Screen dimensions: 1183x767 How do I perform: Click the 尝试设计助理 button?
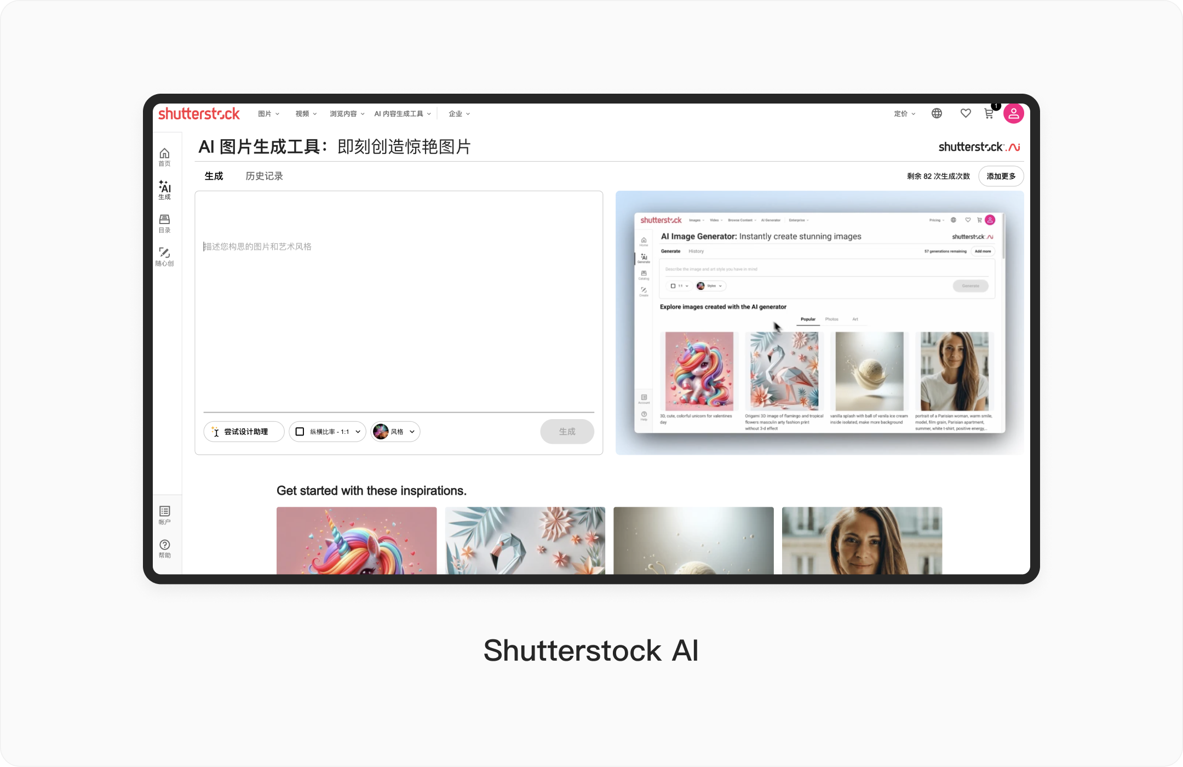244,432
